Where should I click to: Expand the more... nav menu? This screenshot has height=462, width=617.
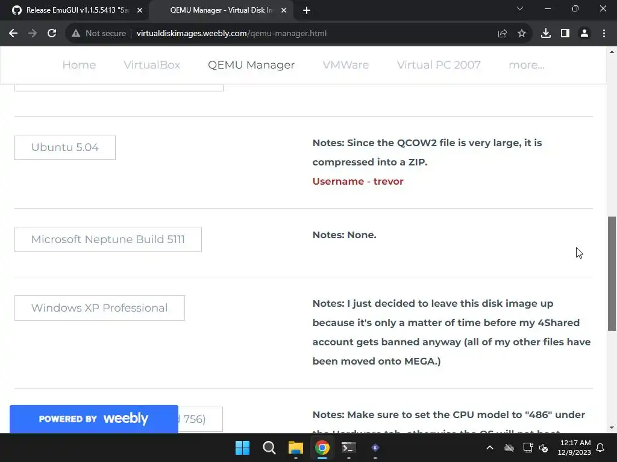[x=527, y=65]
